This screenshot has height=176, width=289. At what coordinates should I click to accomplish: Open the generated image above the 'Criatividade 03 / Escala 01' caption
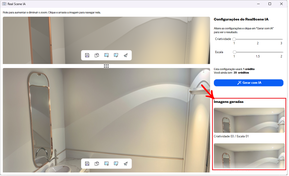point(249,120)
